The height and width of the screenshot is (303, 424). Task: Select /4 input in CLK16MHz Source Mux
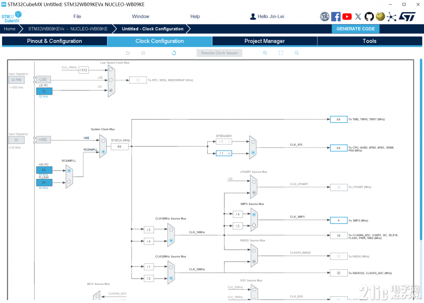171,241
